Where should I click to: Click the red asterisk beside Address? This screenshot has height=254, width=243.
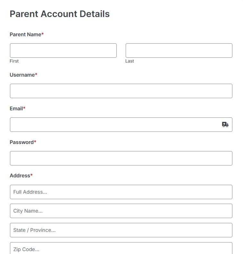coord(32,175)
